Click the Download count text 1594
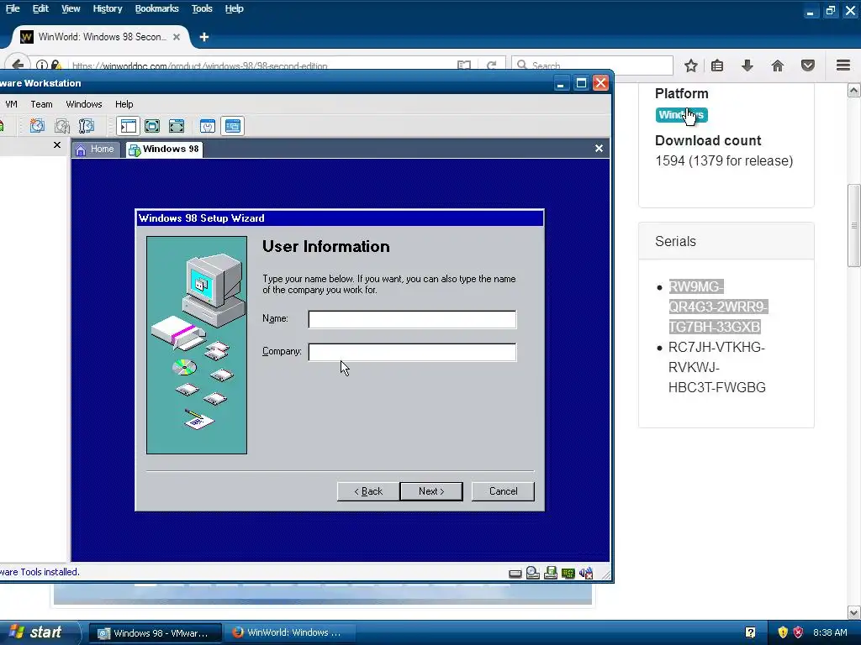This screenshot has width=861, height=645. coord(724,160)
